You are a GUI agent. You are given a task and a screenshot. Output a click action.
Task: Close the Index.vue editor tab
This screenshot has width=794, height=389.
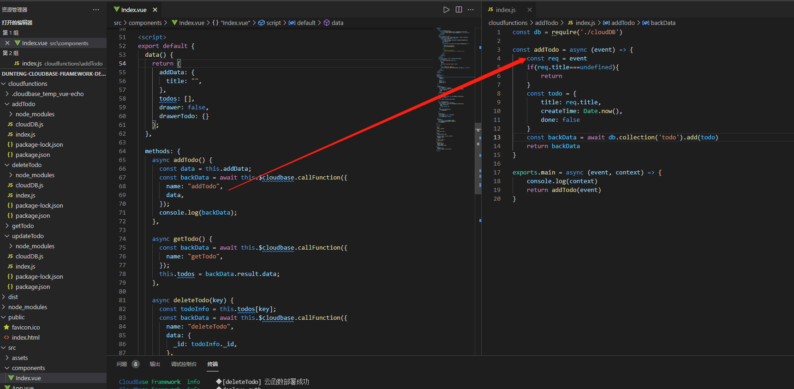tap(155, 10)
